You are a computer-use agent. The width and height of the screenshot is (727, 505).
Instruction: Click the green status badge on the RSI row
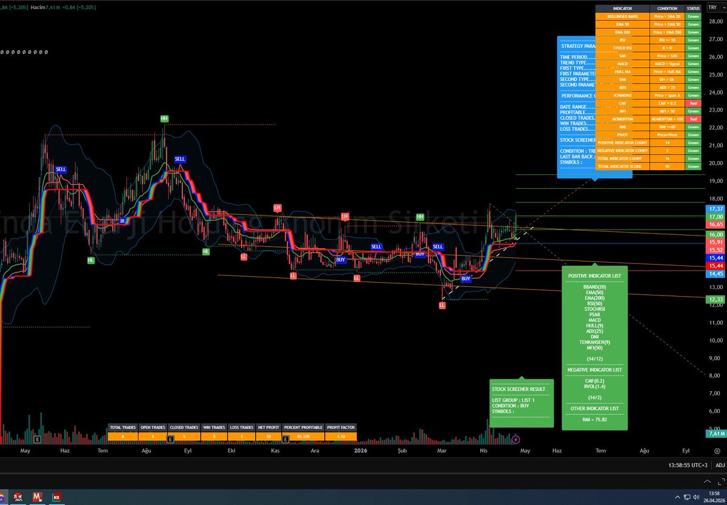(x=692, y=40)
